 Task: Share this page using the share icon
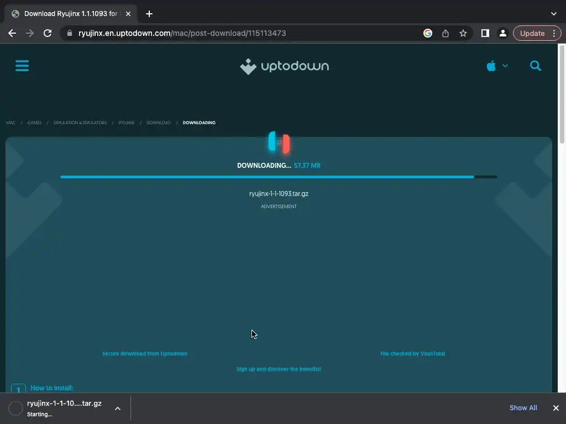pyautogui.click(x=446, y=33)
